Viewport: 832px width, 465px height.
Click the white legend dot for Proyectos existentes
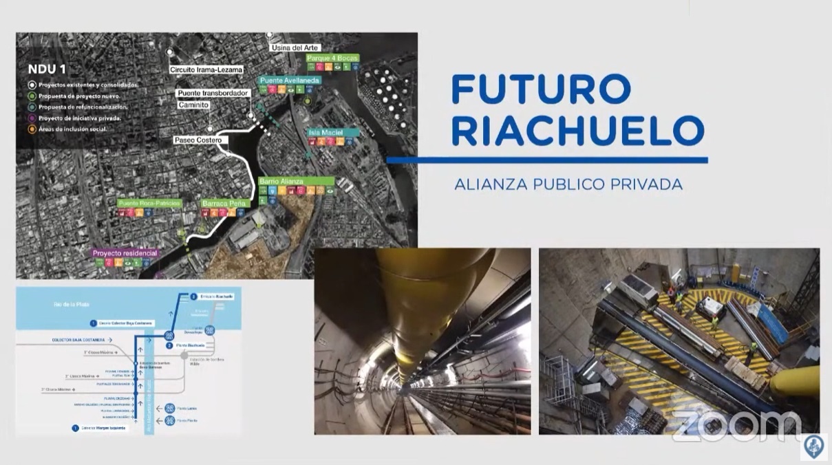click(31, 85)
